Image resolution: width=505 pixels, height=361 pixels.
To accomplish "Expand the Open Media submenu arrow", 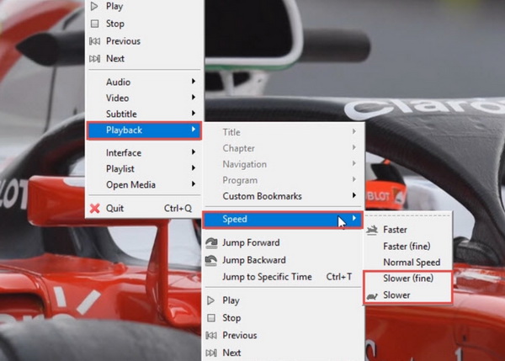I will [194, 184].
